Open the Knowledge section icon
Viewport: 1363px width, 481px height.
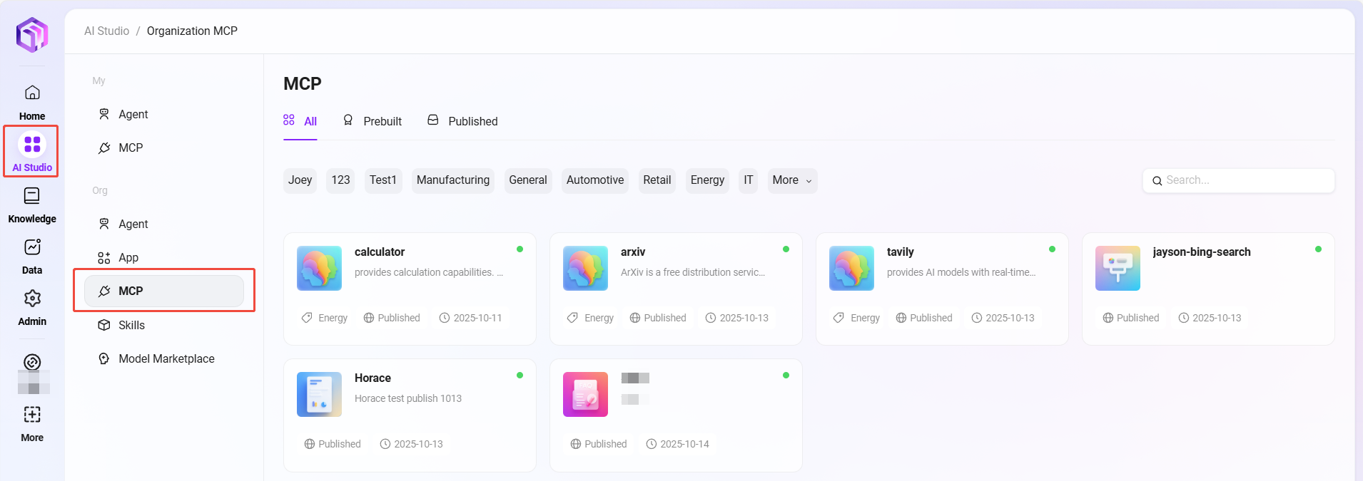[32, 196]
